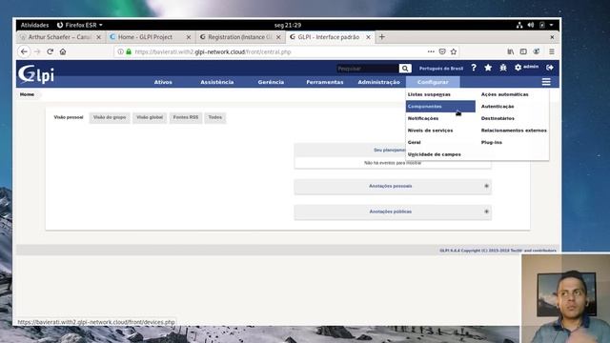Image resolution: width=610 pixels, height=343 pixels.
Task: Click the logout icon
Action: coord(550,68)
